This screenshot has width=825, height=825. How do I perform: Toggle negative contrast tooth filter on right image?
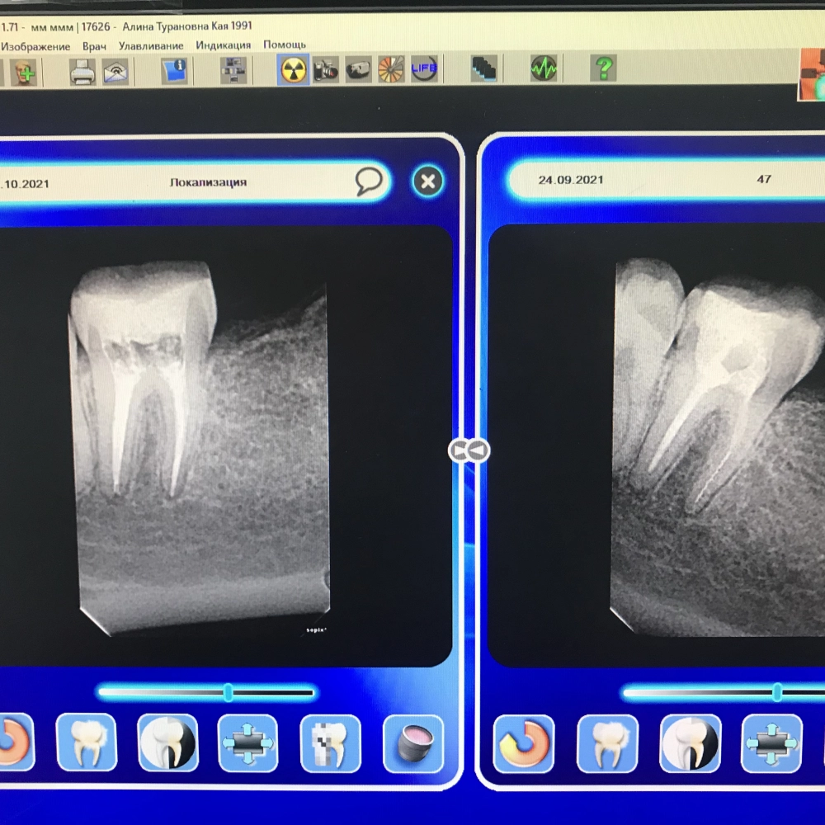691,742
